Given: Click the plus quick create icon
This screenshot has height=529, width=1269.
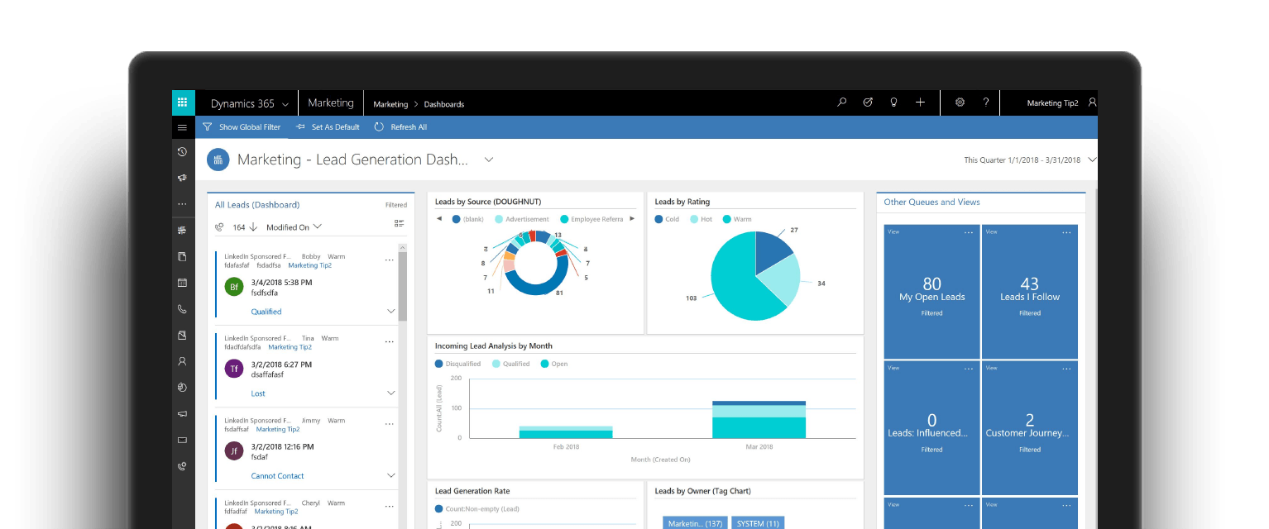Looking at the screenshot, I should [920, 102].
